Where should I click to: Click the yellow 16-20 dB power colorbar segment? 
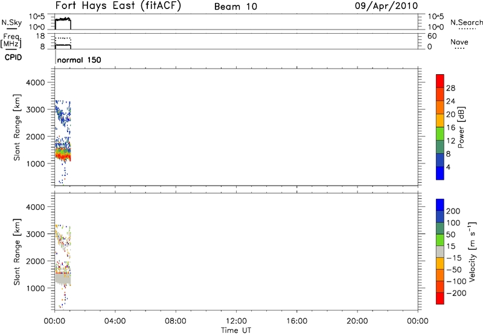pyautogui.click(x=440, y=120)
